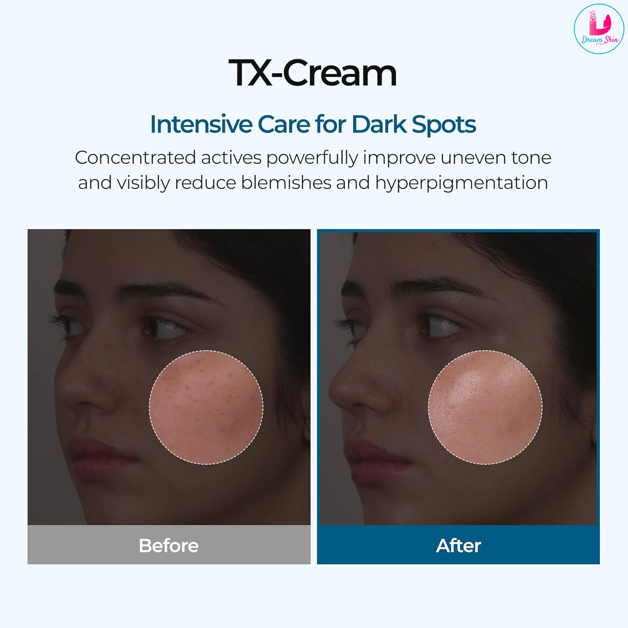Select the gray Before label bar
The width and height of the screenshot is (628, 628).
169,545
